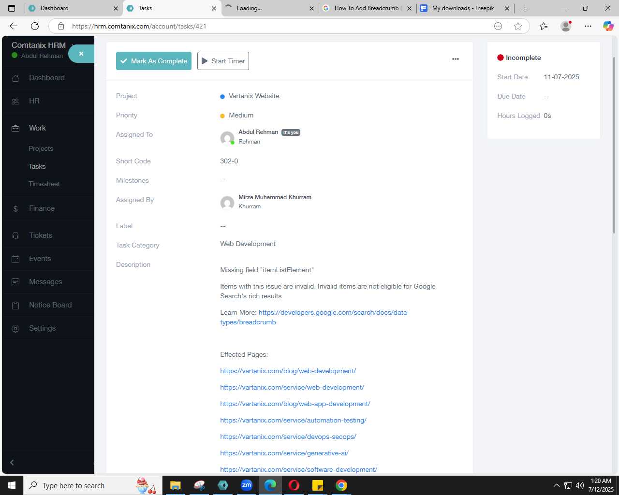This screenshot has height=495, width=619.
Task: Open the Copilot icon in Edge
Action: [608, 26]
